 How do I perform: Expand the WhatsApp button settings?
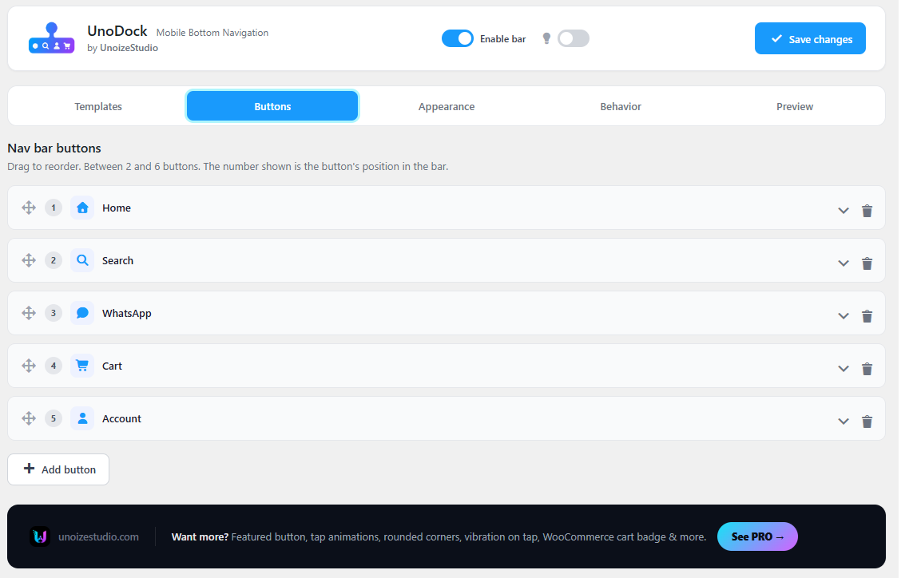[843, 315]
